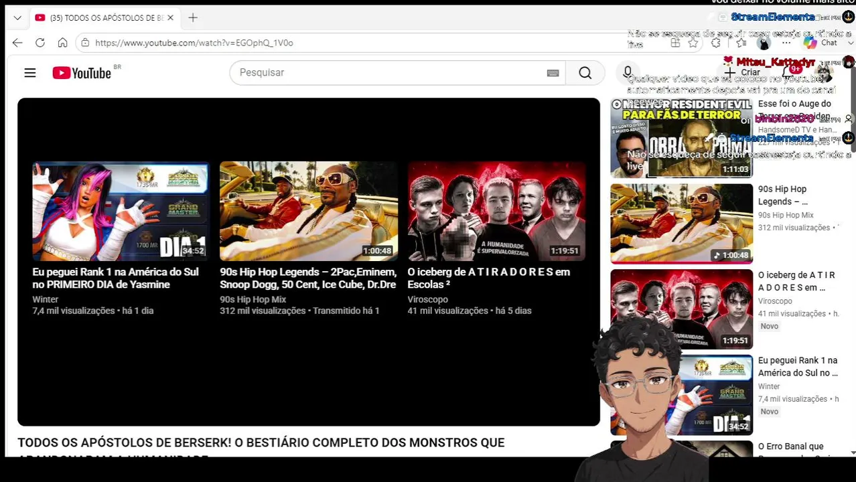
Task: Click end-screen channel name 90s Hip Hop Mix
Action: (x=253, y=299)
